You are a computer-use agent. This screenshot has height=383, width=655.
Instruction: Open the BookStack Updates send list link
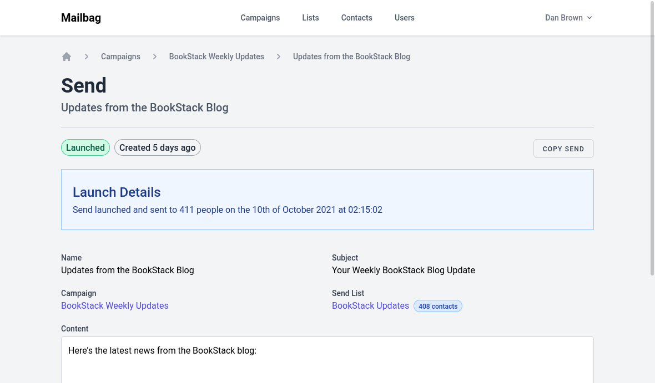point(370,305)
